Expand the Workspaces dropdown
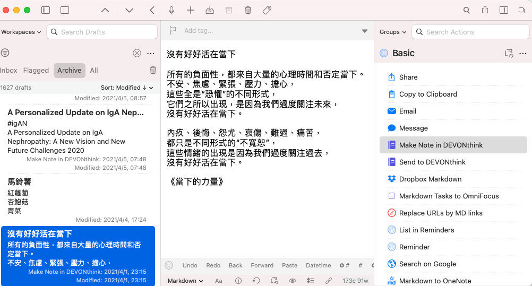Image resolution: width=532 pixels, height=286 pixels. coord(21,32)
